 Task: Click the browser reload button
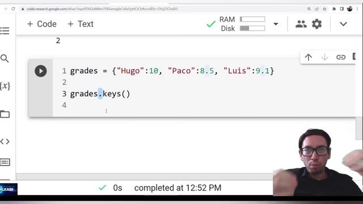(x=13, y=9)
